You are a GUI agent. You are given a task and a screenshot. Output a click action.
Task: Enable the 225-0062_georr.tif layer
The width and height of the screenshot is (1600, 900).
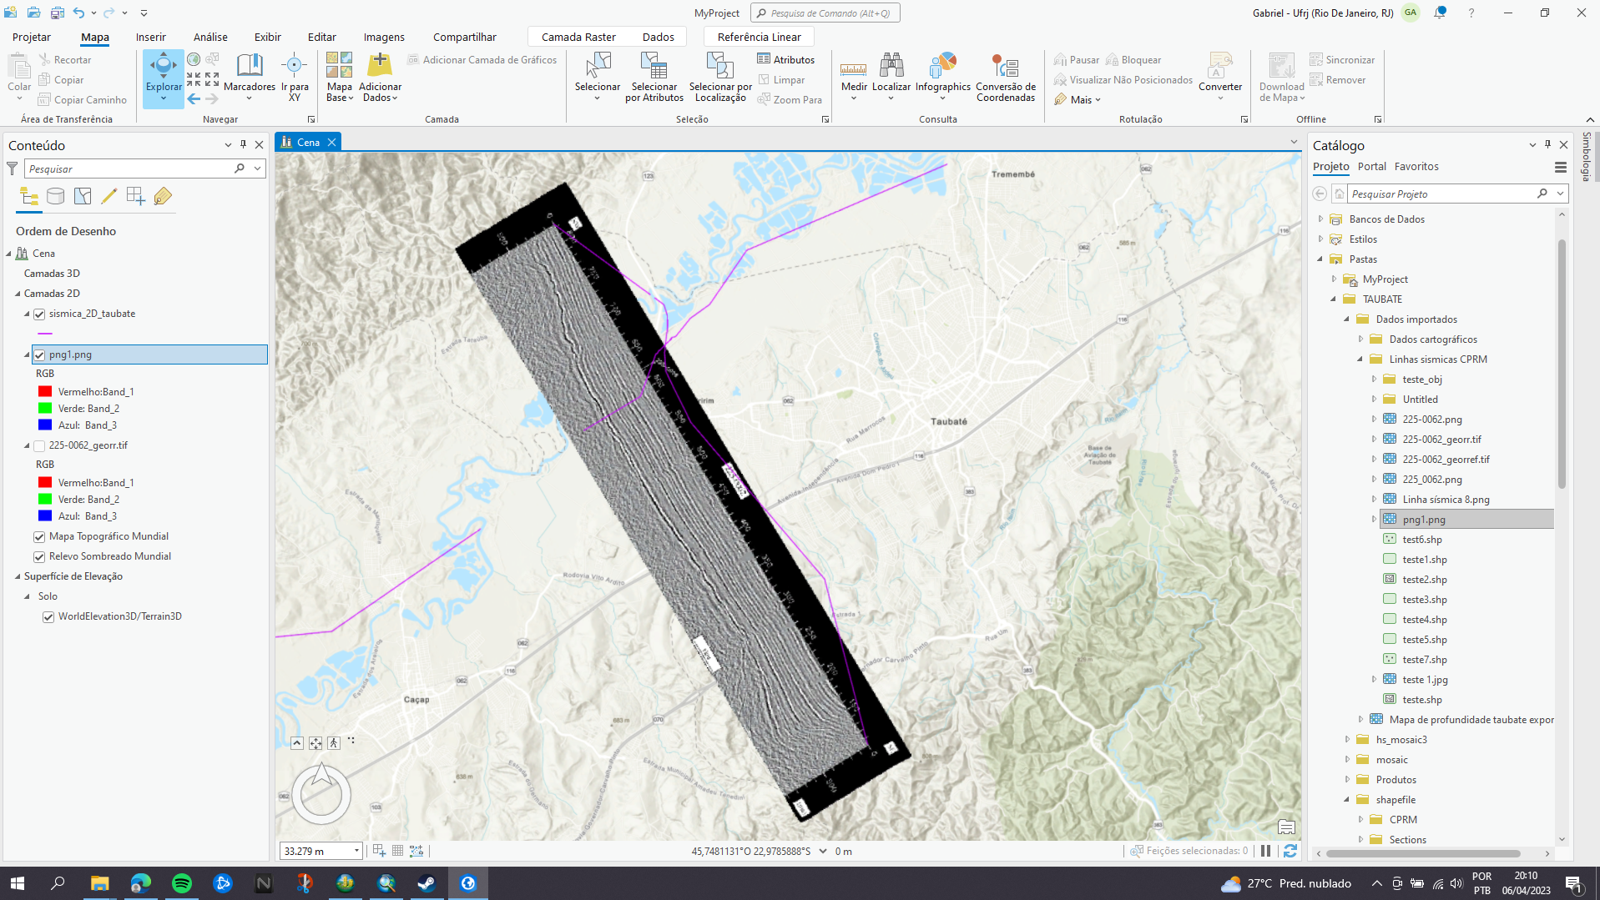tap(39, 446)
